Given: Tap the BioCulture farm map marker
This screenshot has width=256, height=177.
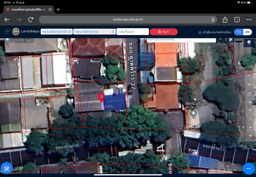Looking at the screenshot, I should 194,114.
